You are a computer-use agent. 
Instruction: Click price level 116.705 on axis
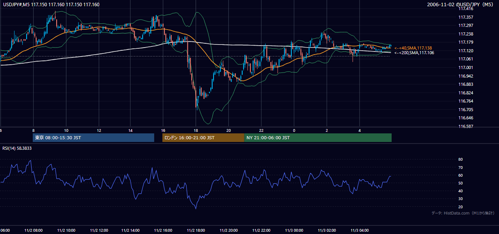(x=466, y=110)
